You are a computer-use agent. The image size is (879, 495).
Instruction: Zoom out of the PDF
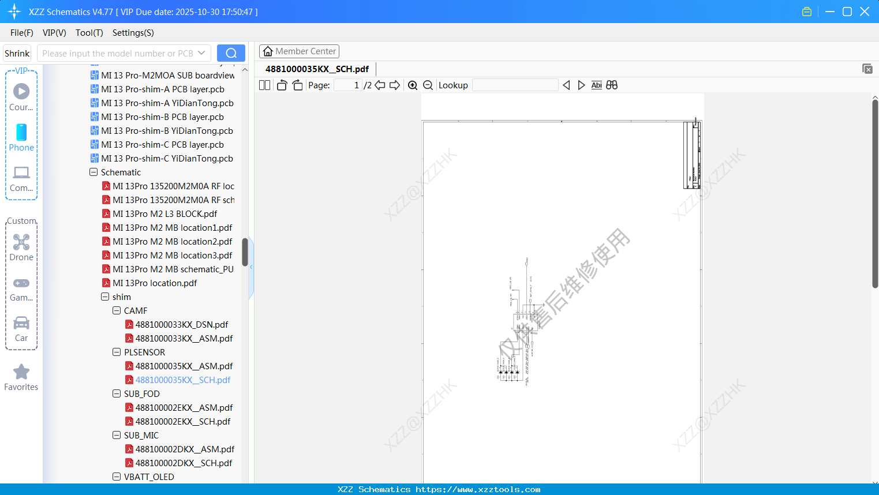click(x=428, y=85)
